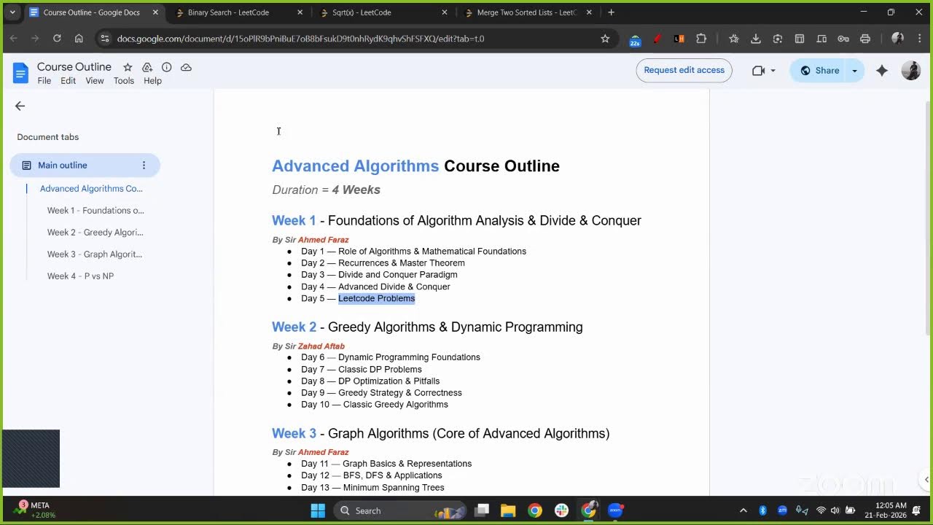
Task: Click the document vertical scrollbar
Action: point(928,219)
